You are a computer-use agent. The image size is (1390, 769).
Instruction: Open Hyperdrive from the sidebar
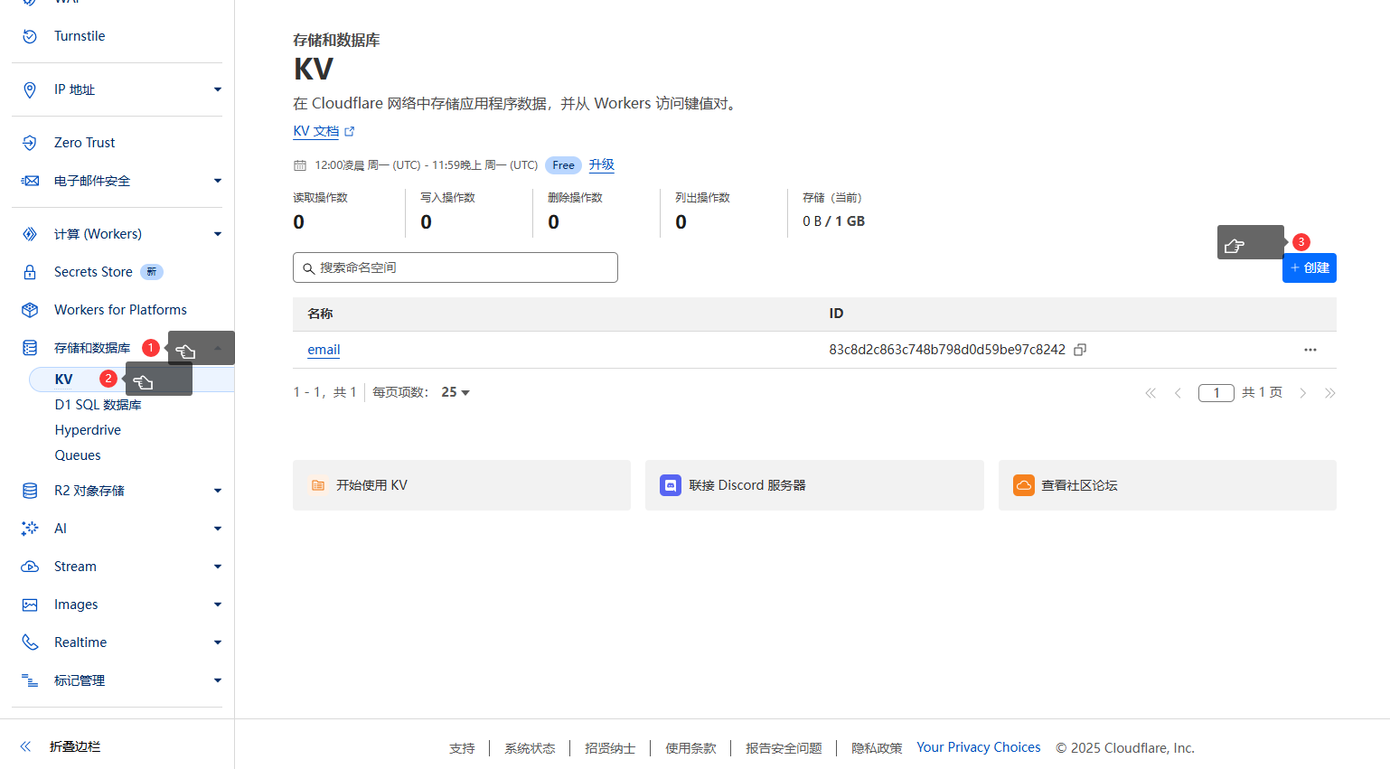pos(88,429)
